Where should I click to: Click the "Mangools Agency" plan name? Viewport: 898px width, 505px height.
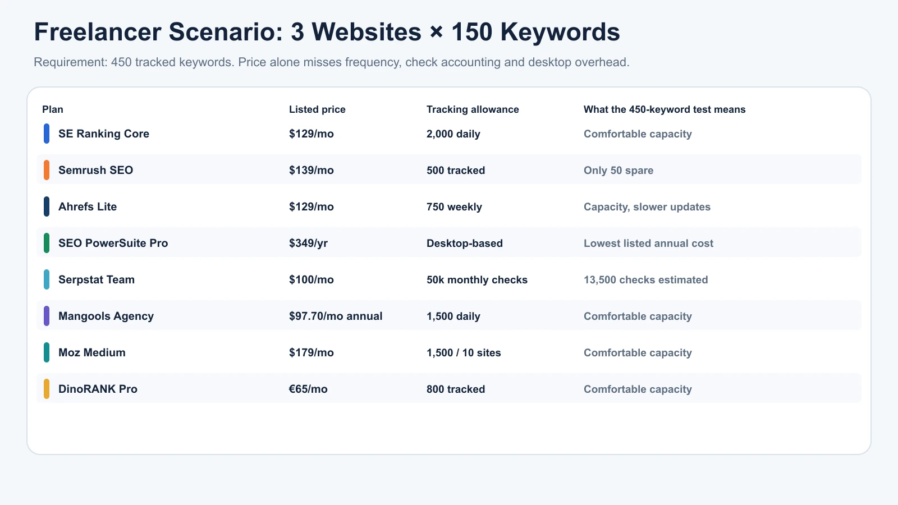[x=106, y=316]
